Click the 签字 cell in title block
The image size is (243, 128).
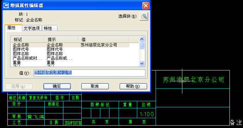click(60, 98)
